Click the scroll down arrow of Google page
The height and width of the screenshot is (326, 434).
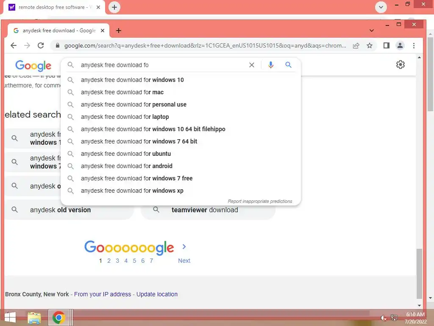[419, 305]
